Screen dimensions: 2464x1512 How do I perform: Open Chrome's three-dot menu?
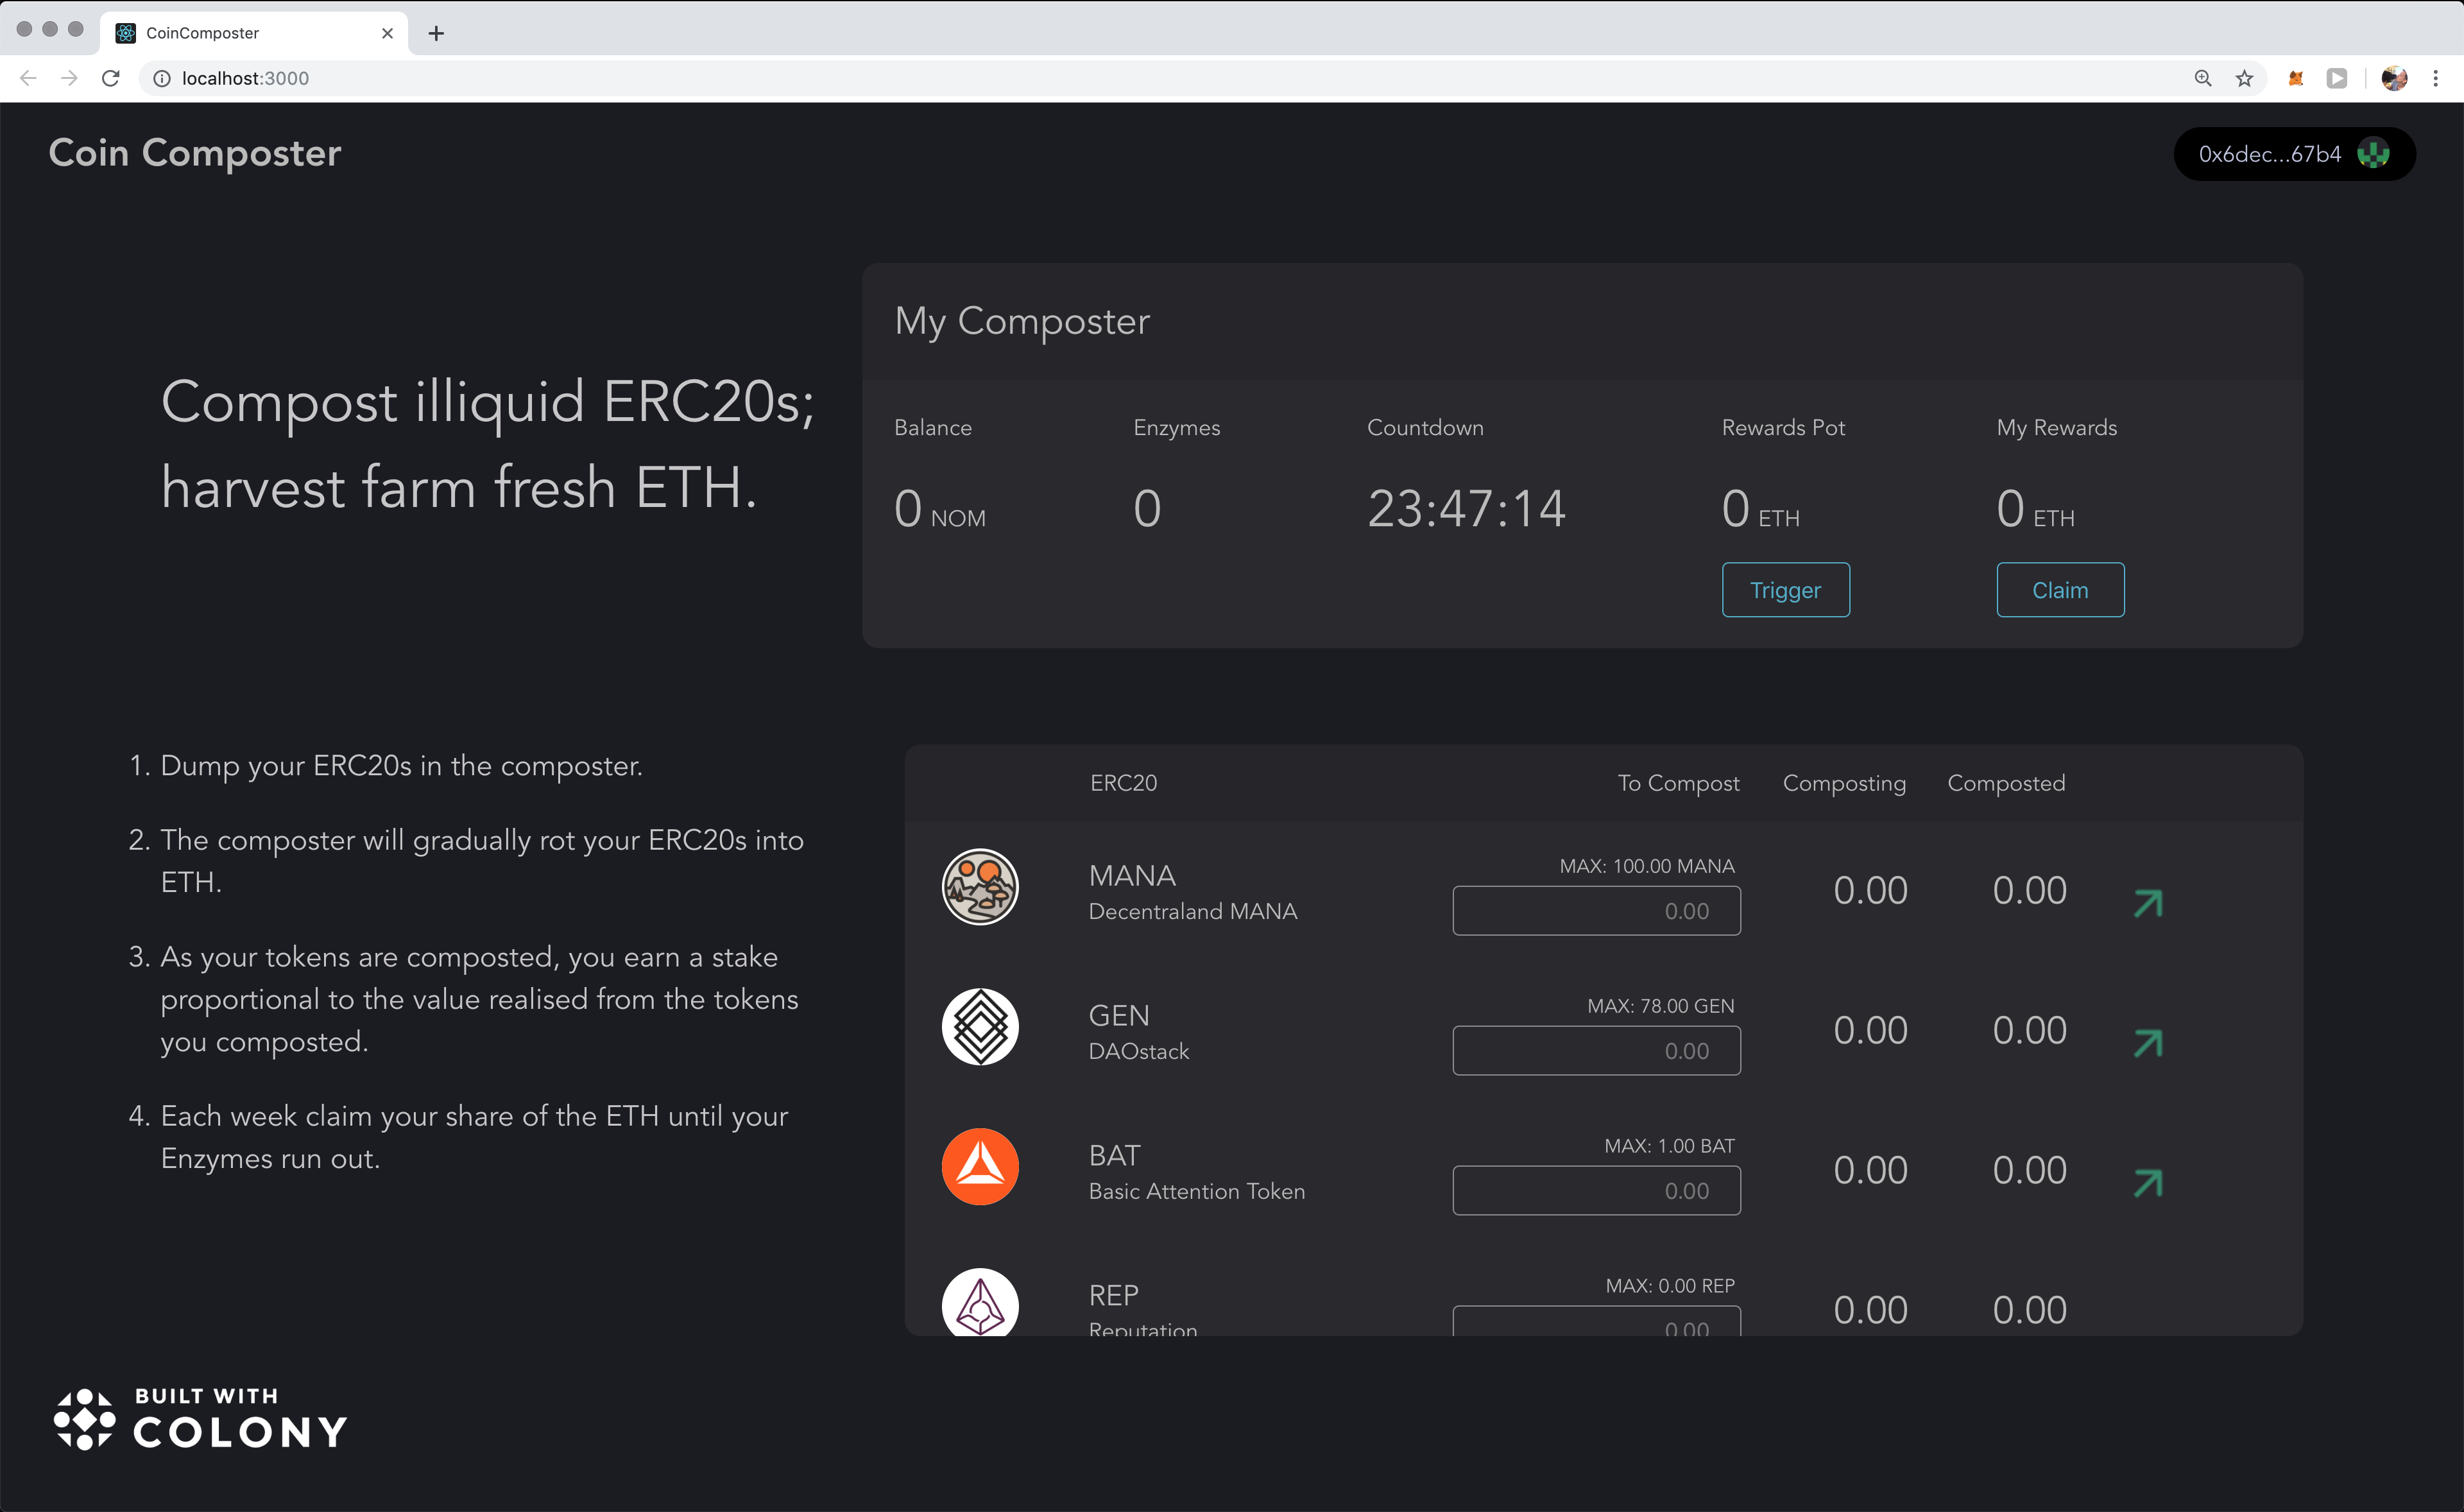[x=2435, y=78]
